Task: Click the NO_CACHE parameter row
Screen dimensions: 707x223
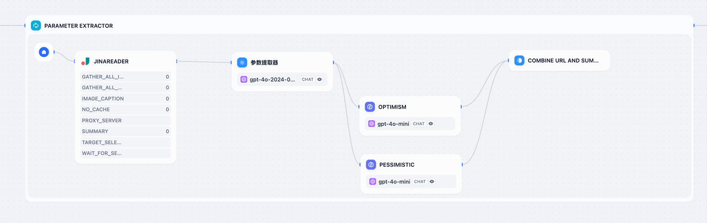Action: pos(125,109)
